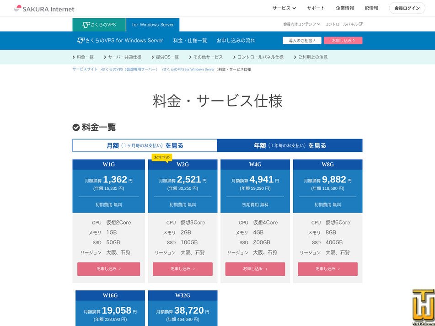Viewport: 435px width, 326px height.
Task: Open さくらのVPS for Windows Server breadcrumb
Action: (x=188, y=69)
